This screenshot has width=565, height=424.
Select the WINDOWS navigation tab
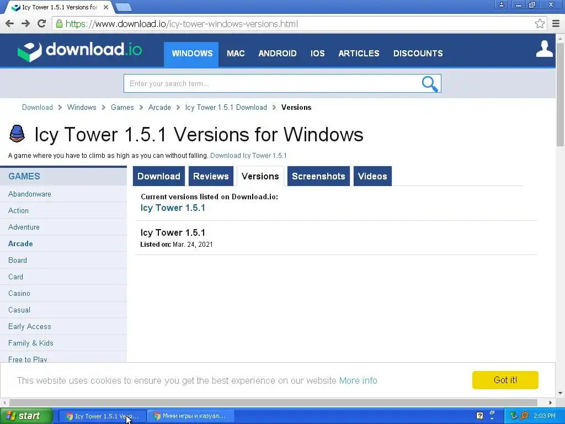pyautogui.click(x=192, y=54)
